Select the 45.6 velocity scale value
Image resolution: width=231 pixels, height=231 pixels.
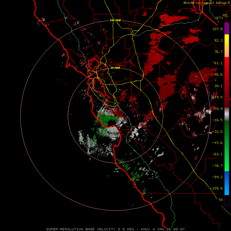click(218, 74)
